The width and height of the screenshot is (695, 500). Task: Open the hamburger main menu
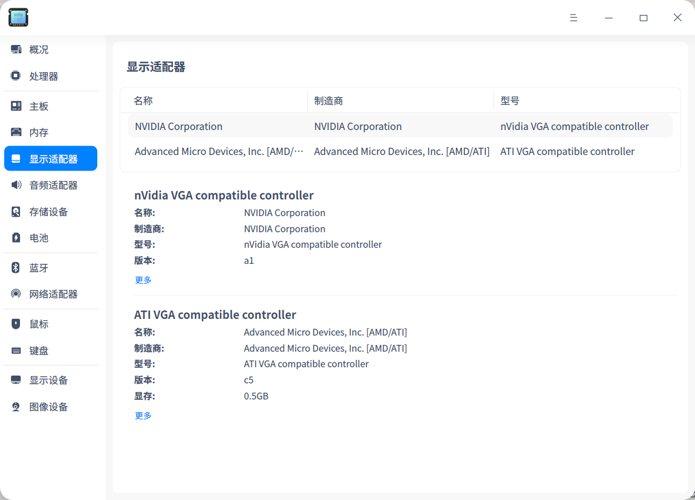pyautogui.click(x=573, y=18)
